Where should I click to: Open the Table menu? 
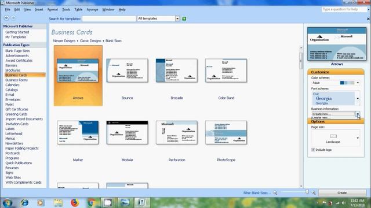point(78,10)
